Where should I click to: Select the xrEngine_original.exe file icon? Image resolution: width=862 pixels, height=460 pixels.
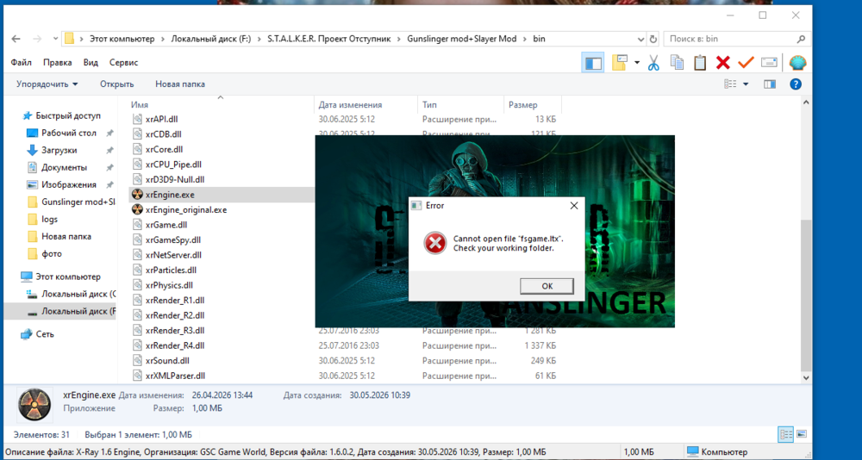[x=138, y=209]
